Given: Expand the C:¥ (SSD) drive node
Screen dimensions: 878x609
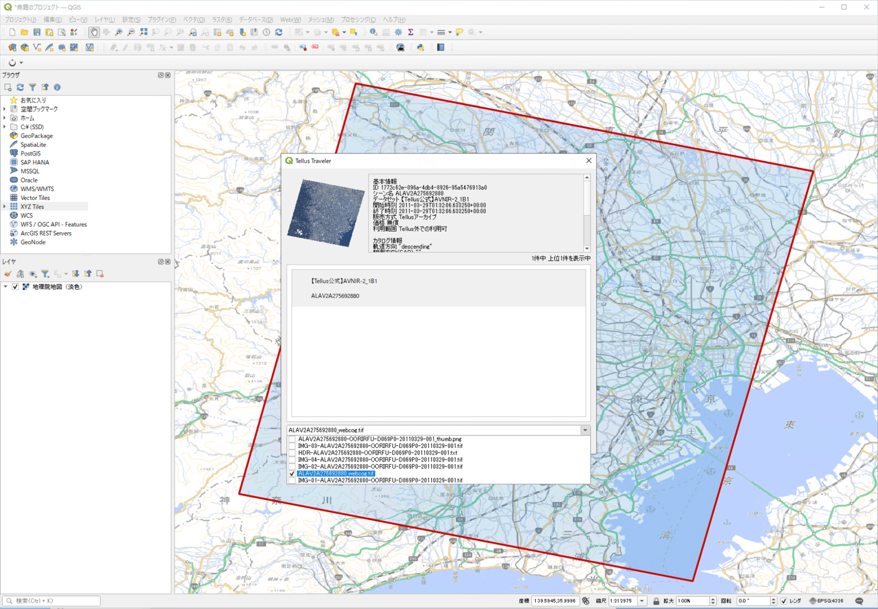Looking at the screenshot, I should tap(5, 126).
